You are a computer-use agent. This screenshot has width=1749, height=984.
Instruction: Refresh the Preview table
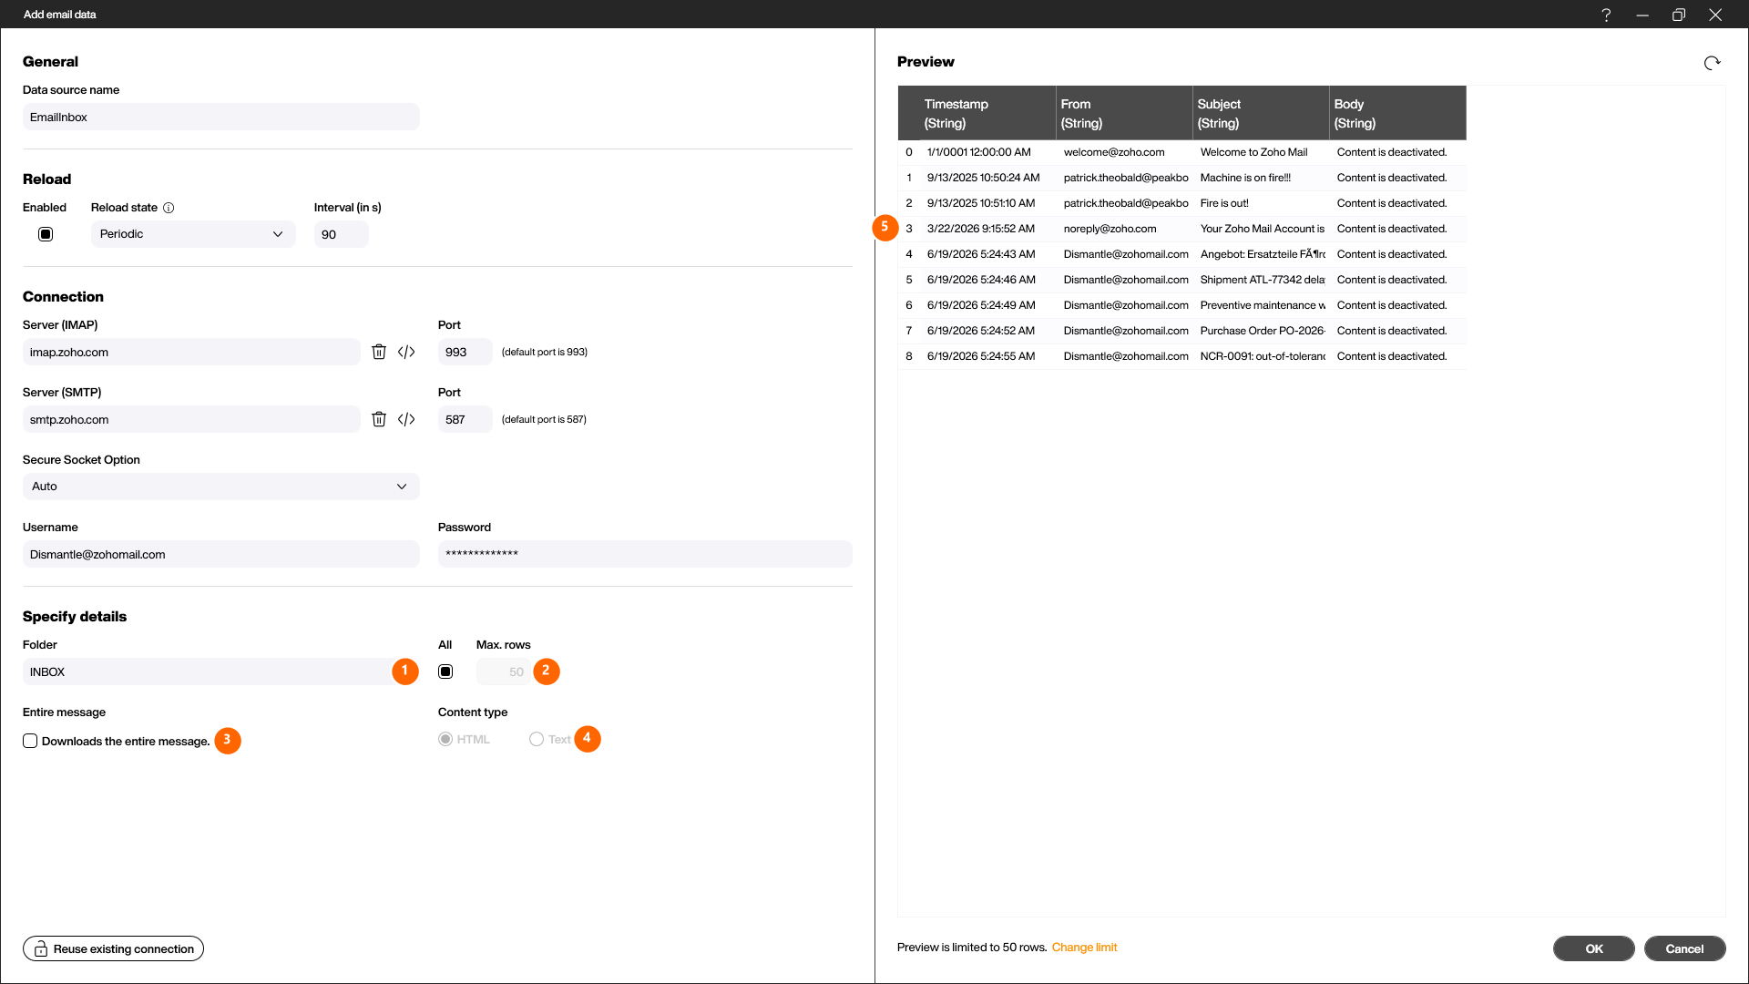[x=1713, y=63]
